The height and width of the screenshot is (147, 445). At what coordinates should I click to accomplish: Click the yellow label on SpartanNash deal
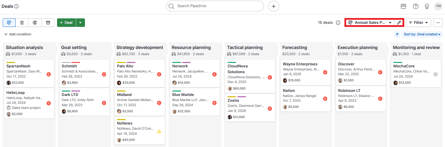(x=11, y=62)
